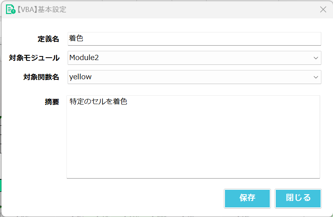Open the 対象モジュール combo box
333x217 pixels.
[x=195, y=58]
